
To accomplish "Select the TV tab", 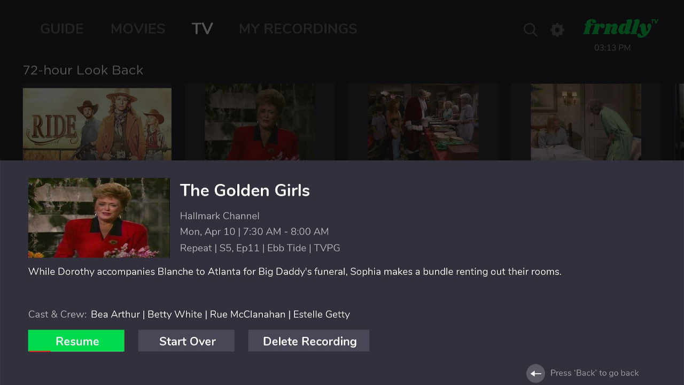I will coord(202,29).
